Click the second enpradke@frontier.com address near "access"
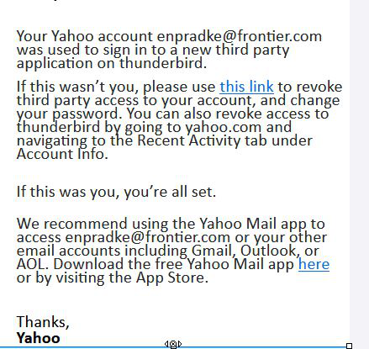The image size is (369, 349). pos(148,237)
